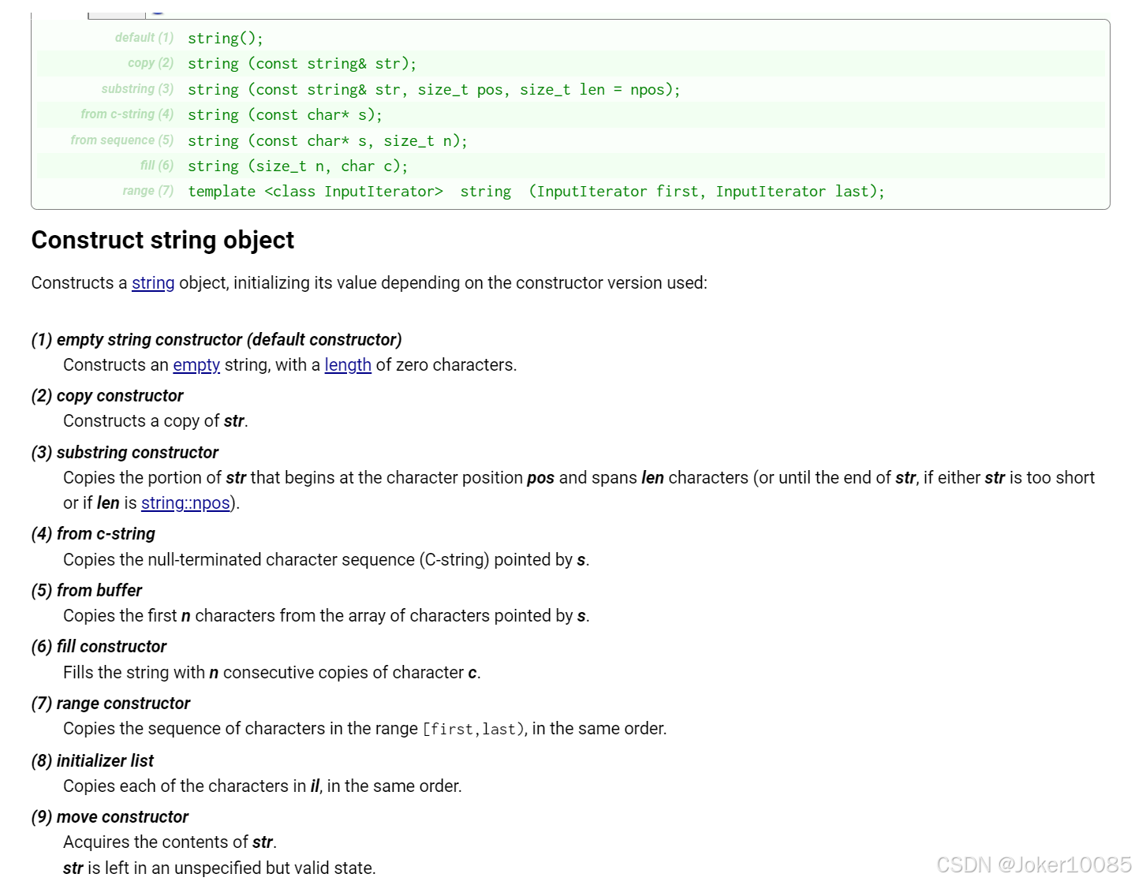Viewport: 1135px width, 885px height.
Task: Click the "(8) initializer list" heading
Action: tap(92, 761)
